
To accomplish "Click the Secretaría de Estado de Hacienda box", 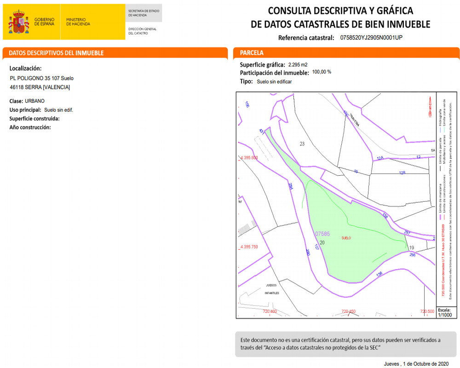I will [144, 12].
